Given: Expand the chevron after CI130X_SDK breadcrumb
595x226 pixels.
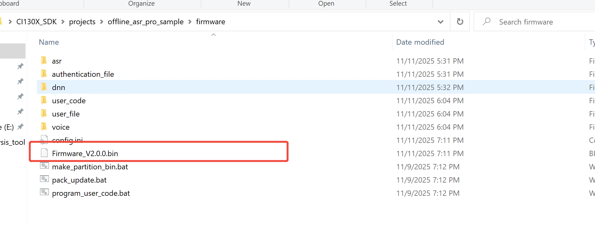Looking at the screenshot, I should click(x=63, y=22).
